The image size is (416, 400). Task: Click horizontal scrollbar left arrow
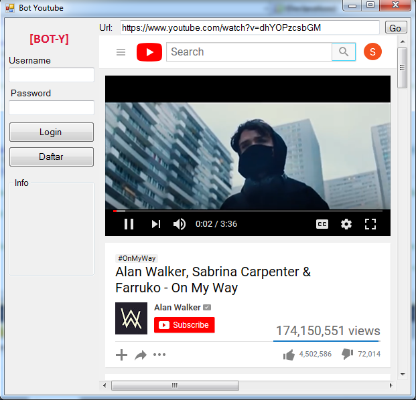[x=105, y=385]
